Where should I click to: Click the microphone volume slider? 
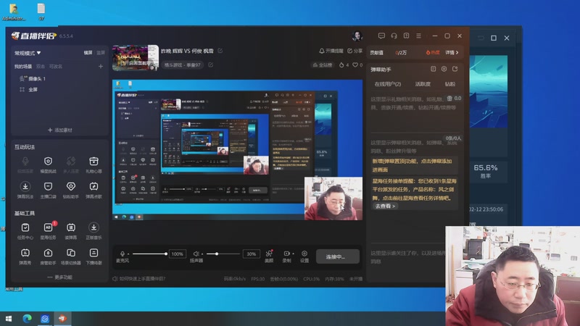149,254
